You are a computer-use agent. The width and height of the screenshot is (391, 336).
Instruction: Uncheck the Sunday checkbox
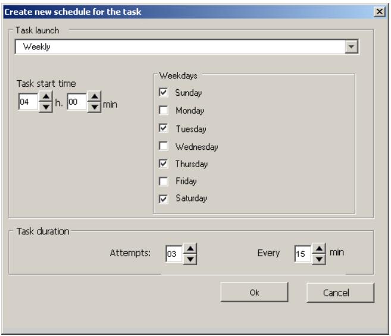click(x=163, y=93)
